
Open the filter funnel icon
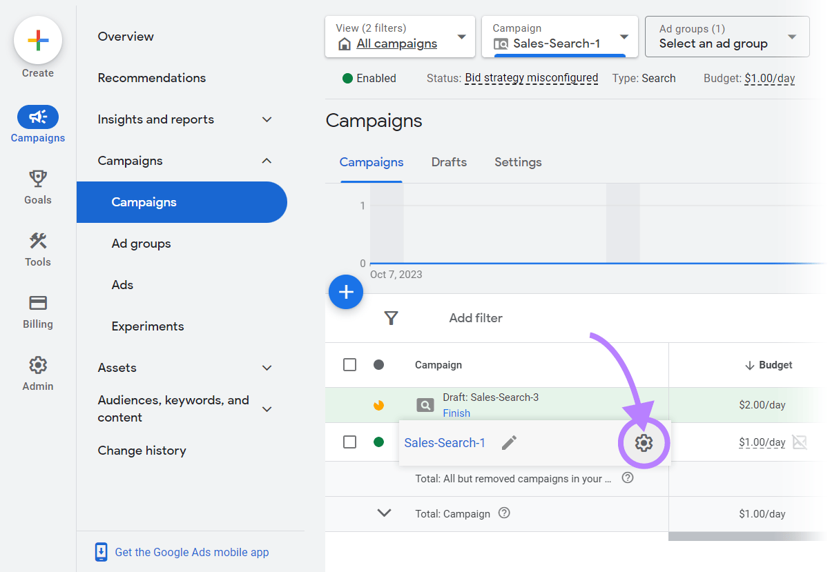click(391, 318)
